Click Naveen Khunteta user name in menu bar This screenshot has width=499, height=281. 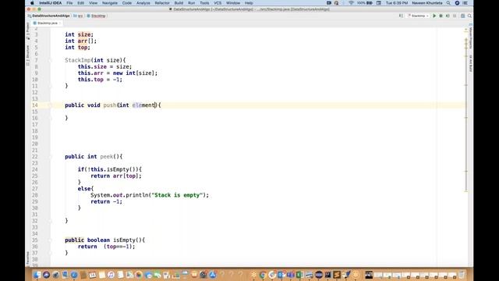point(427,3)
